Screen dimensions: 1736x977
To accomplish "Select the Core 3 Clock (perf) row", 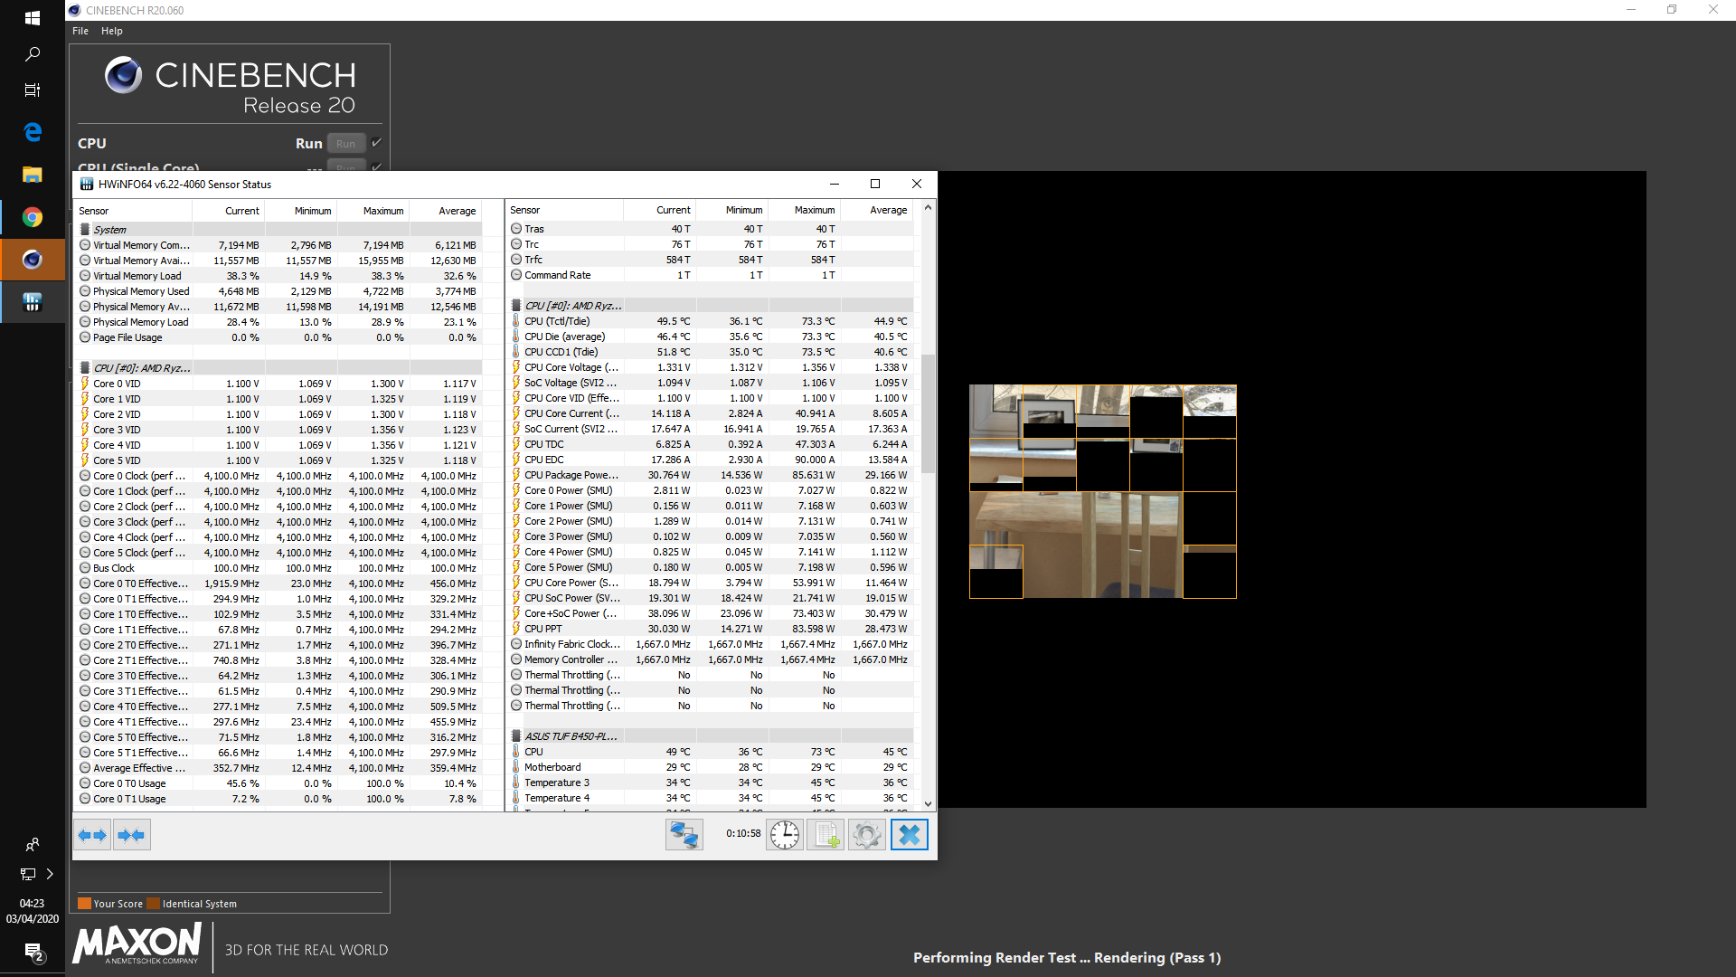I will pos(278,522).
